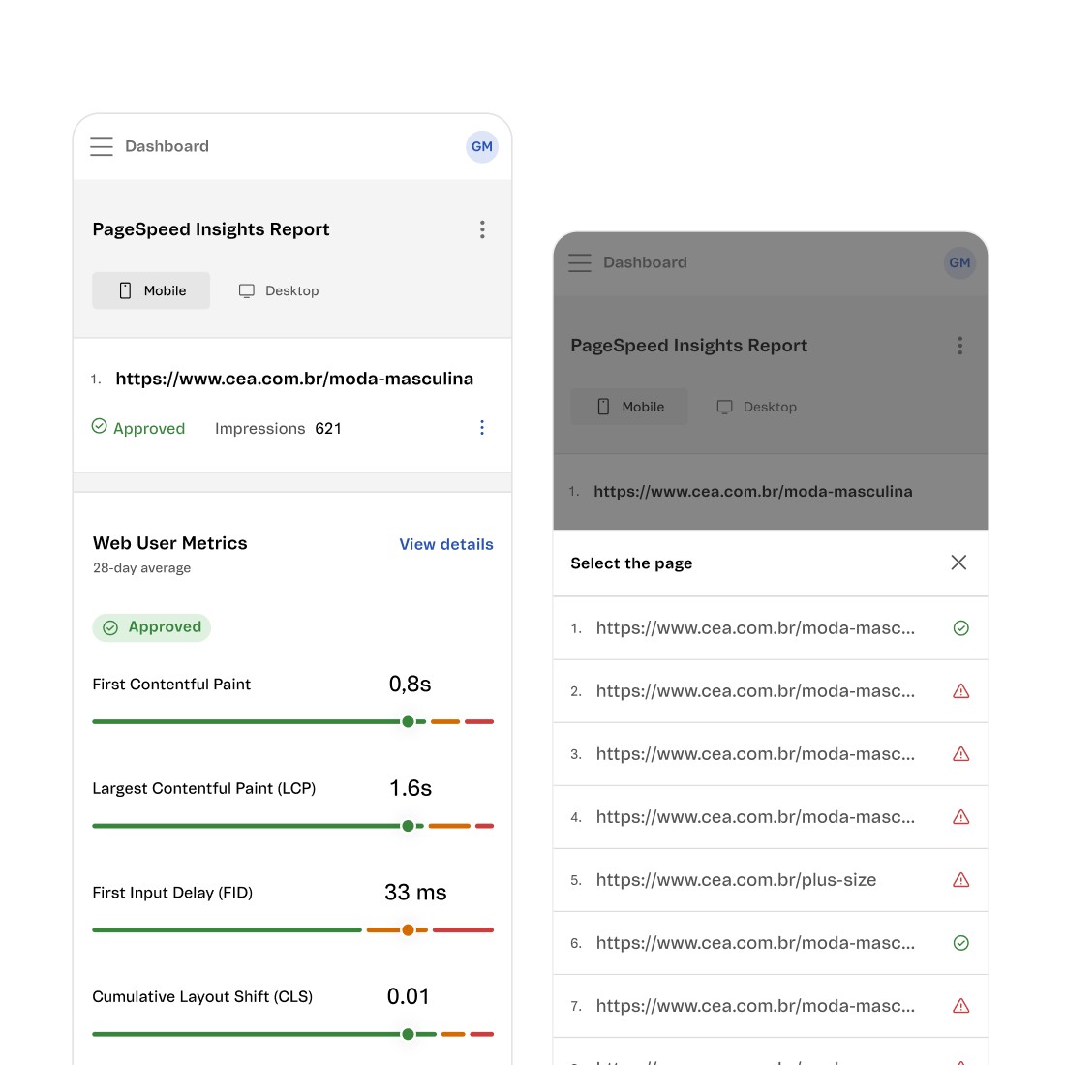This screenshot has height=1065, width=1065.
Task: Select Desktop tab in right dimmed panel
Action: [757, 407]
